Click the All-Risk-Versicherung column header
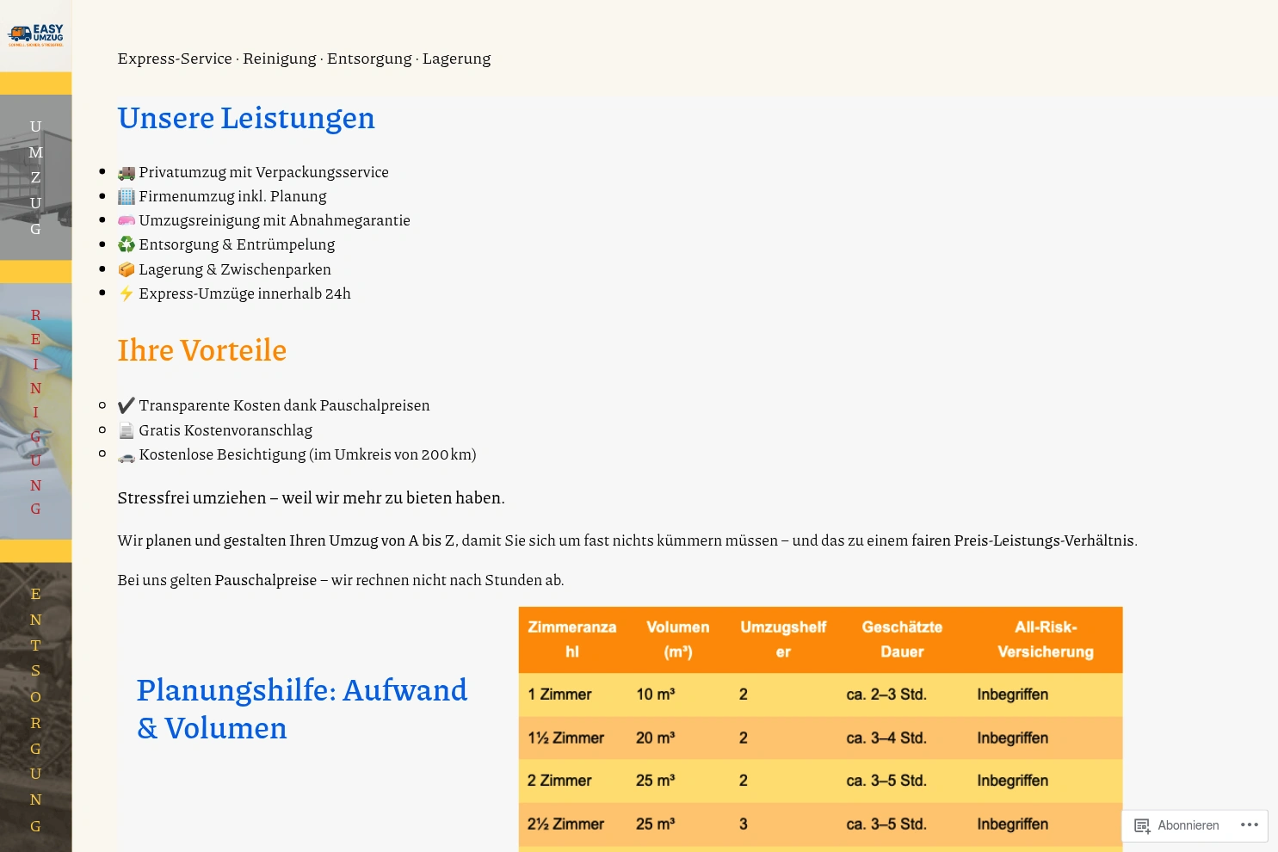Viewport: 1278px width, 852px height. tap(1045, 639)
